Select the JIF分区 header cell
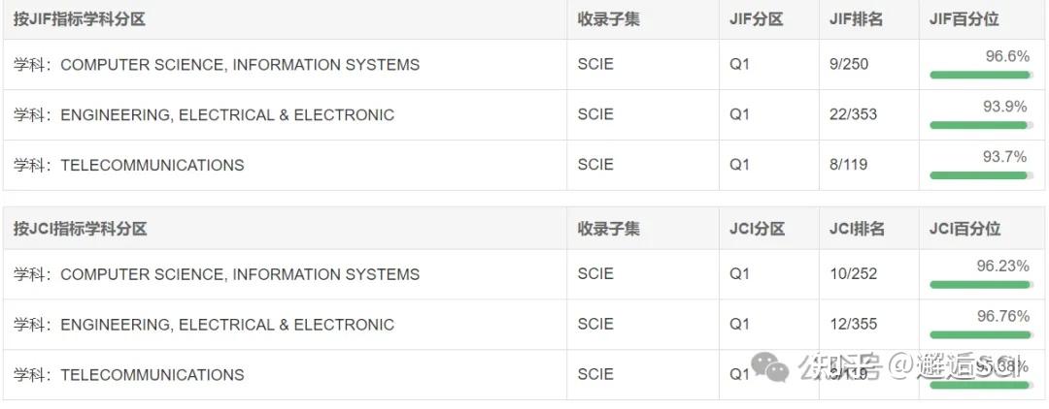The width and height of the screenshot is (1049, 409). 756,19
